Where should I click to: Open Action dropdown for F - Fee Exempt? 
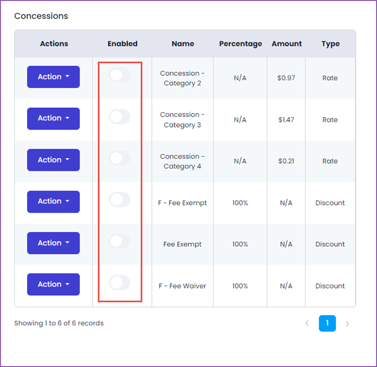(54, 201)
